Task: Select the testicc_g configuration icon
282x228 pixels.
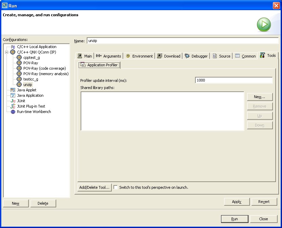Action: click(x=19, y=79)
